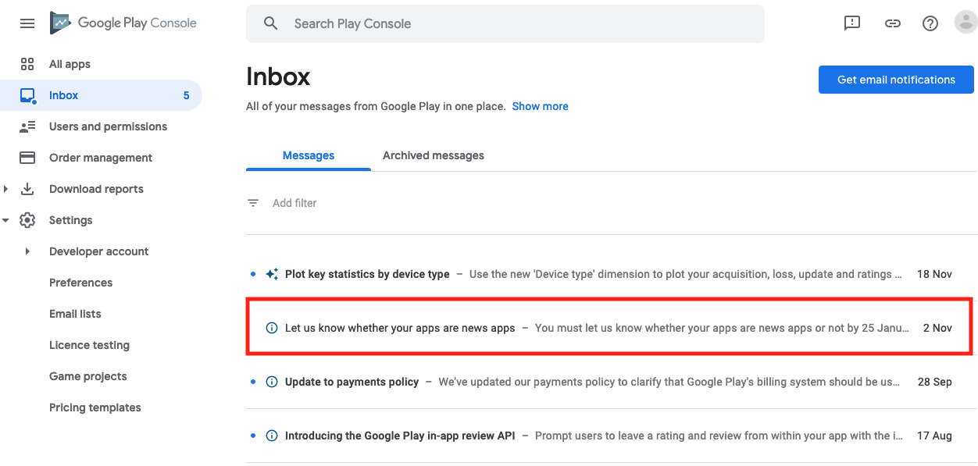This screenshot has height=466, width=978.
Task: Focus the Search Play Console field
Action: (x=505, y=23)
